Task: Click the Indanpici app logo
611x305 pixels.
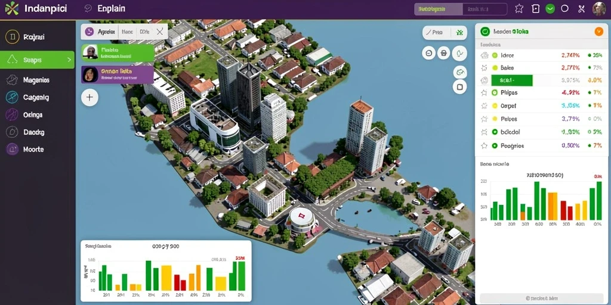Action: pos(12,8)
